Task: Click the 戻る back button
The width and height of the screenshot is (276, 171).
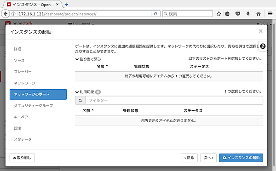Action: click(189, 158)
